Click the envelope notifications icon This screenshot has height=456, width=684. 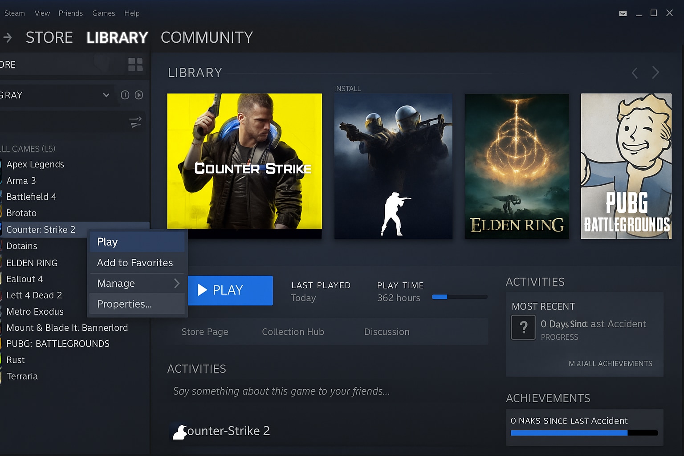[x=623, y=13]
